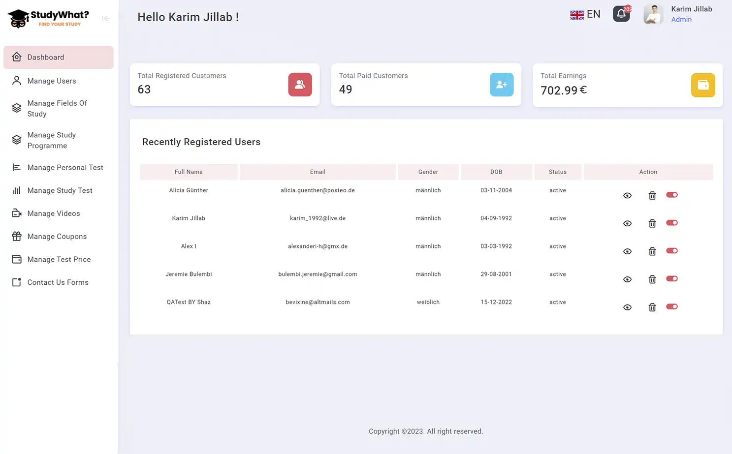The image size is (732, 454).
Task: Select the Dashboard menu item
Action: coord(46,57)
